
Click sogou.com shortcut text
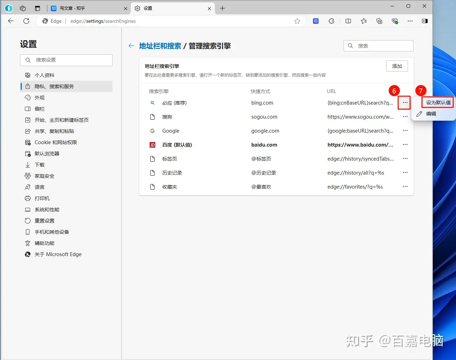pos(264,117)
